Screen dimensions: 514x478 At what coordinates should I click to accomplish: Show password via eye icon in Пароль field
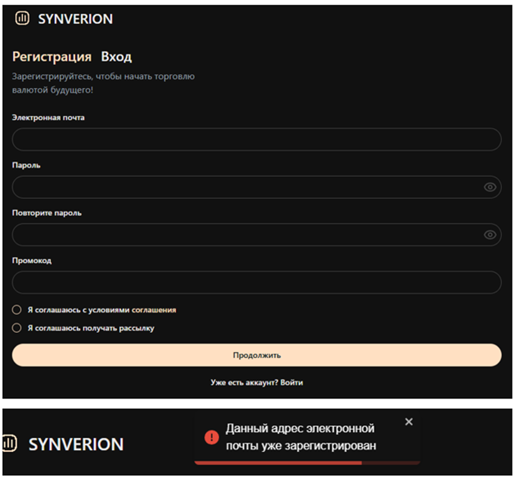tap(490, 187)
